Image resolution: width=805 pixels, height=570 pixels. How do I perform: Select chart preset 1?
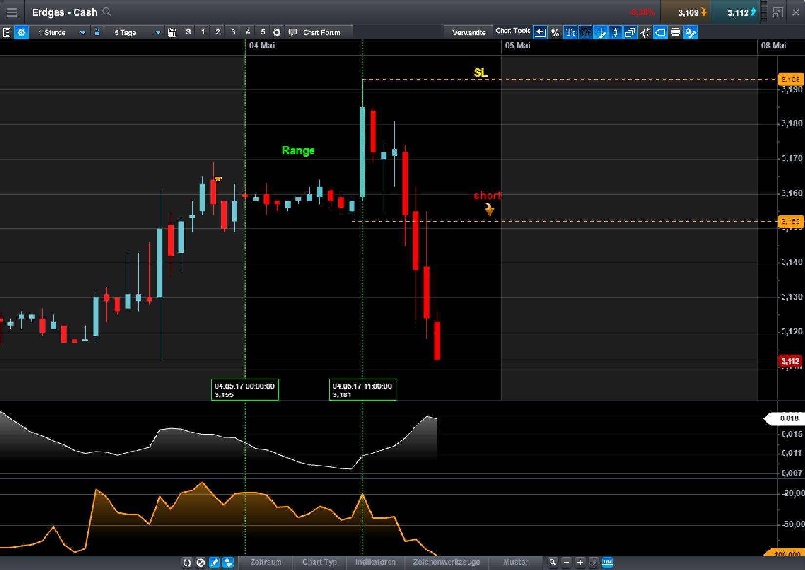coord(203,32)
